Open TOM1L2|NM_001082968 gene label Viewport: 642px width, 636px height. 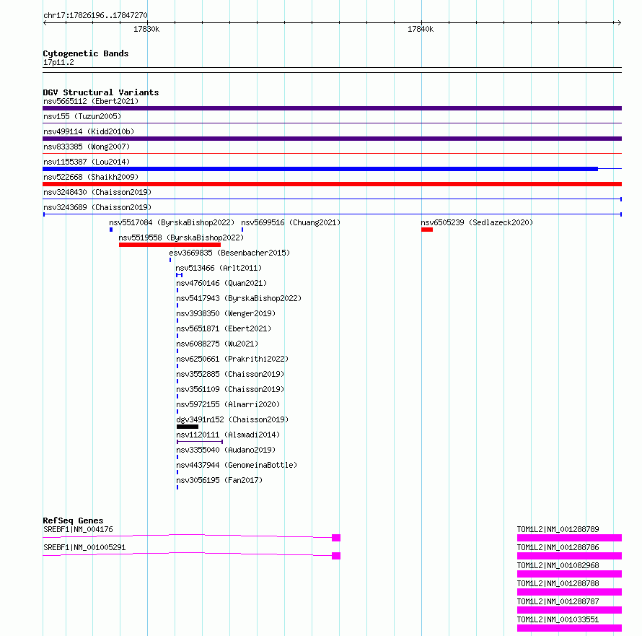[x=558, y=565]
